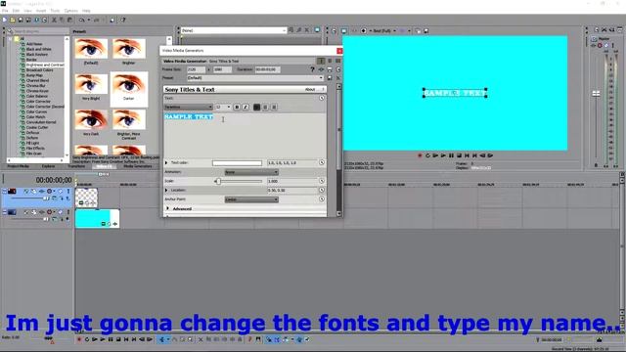Viewport: 626px width, 352px height.
Task: Click the Undo icon in top toolbar
Action: 82,20
